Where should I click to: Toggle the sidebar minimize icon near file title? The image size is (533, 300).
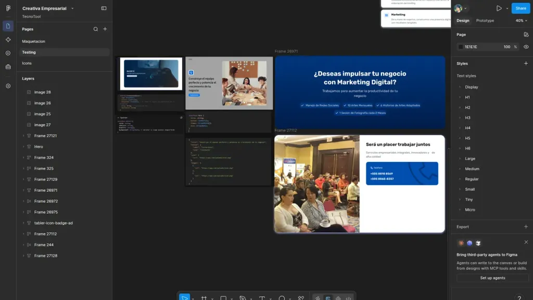click(104, 8)
